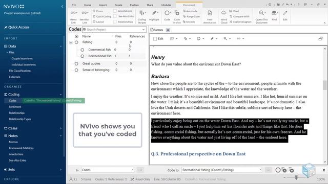Open Sentiment under Coding
This screenshot has height=184, width=328.
[x=15, y=107]
